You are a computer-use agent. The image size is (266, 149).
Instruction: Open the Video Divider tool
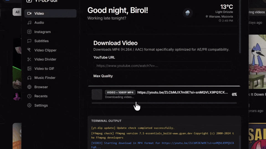coord(50,59)
